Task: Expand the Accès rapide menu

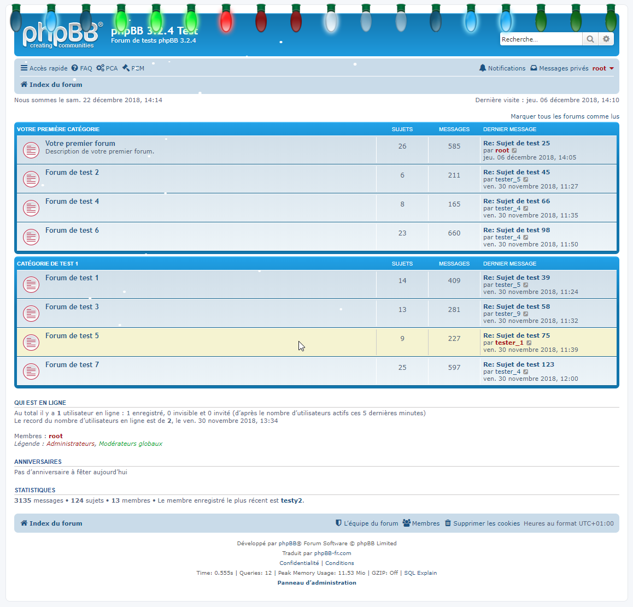Action: (x=44, y=68)
